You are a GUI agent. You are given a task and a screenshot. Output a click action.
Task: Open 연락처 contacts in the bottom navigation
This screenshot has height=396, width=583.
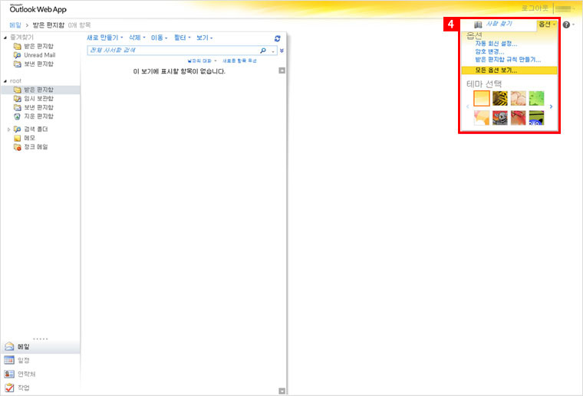point(26,374)
